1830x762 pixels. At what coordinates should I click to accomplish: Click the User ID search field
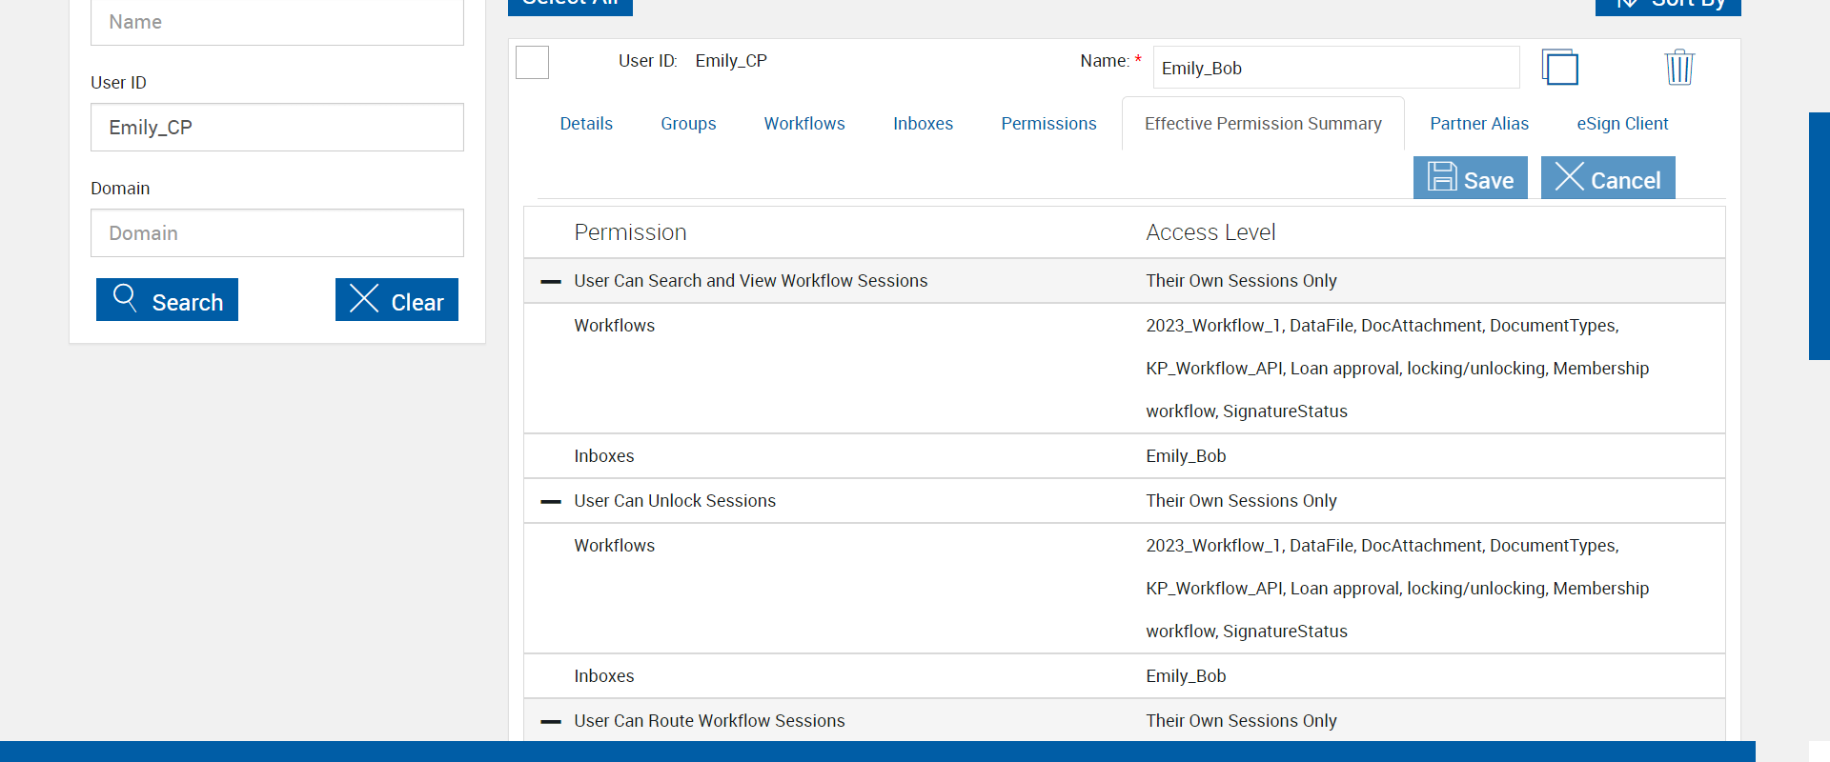pos(277,128)
